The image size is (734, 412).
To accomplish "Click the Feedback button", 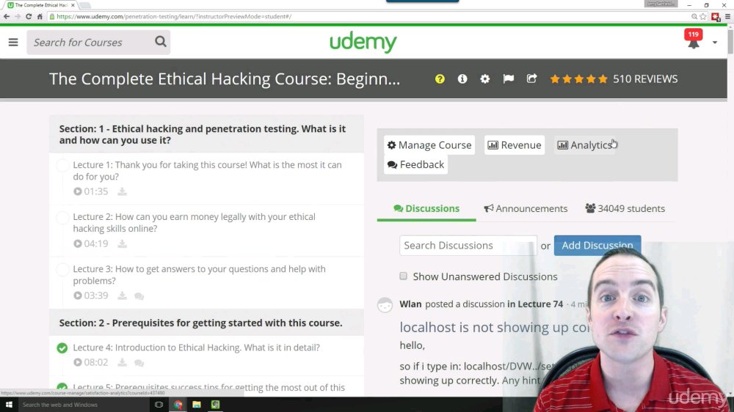I will point(415,165).
